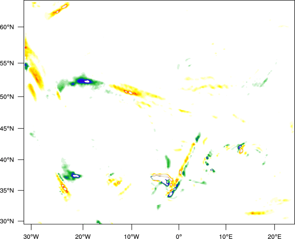Image resolution: width=295 pixels, height=239 pixels.
Task: Click the 20°E longitude label
Action: pos(274,236)
